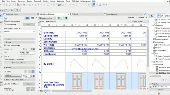Collapse the Worksheets tree node
Image resolution: width=170 pixels, height=95 pixels.
152,42
